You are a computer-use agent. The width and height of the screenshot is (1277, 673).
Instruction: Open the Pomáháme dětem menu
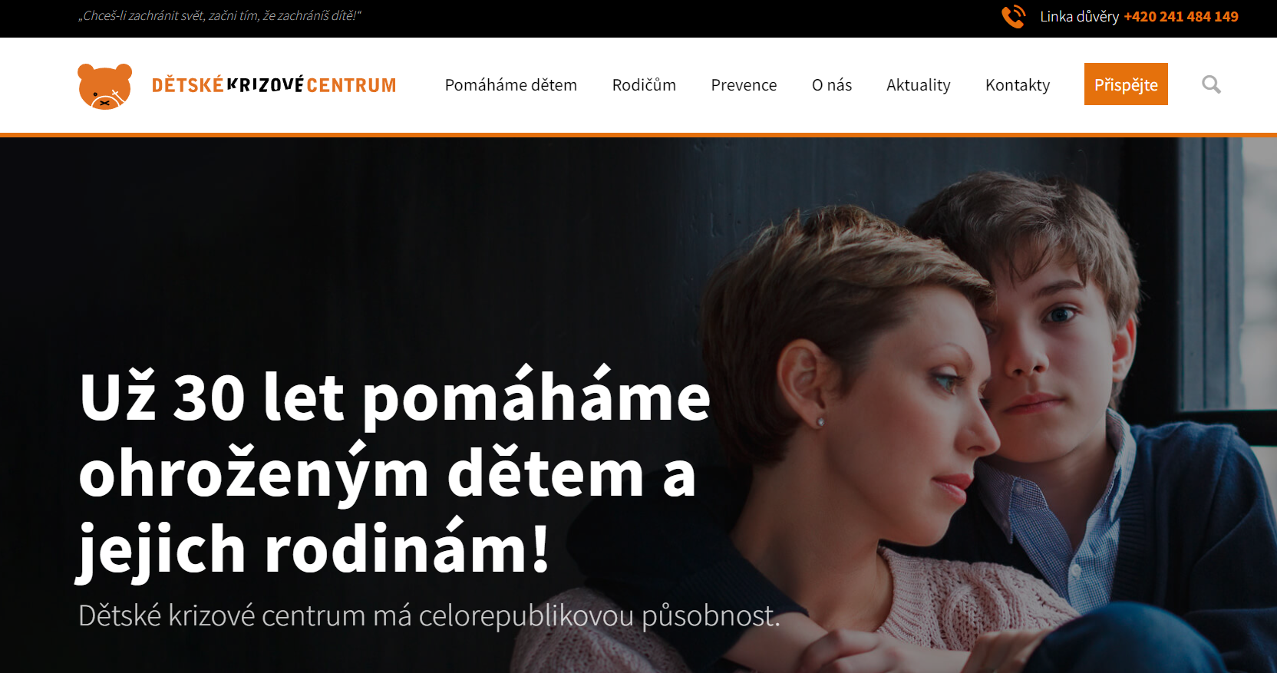(x=511, y=84)
